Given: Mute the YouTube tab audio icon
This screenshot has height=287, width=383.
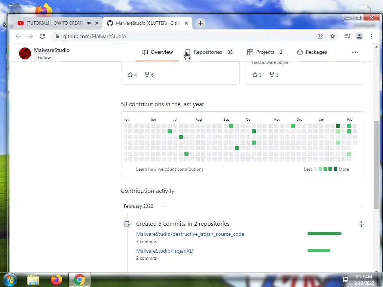Looking at the screenshot, I should pyautogui.click(x=89, y=23).
